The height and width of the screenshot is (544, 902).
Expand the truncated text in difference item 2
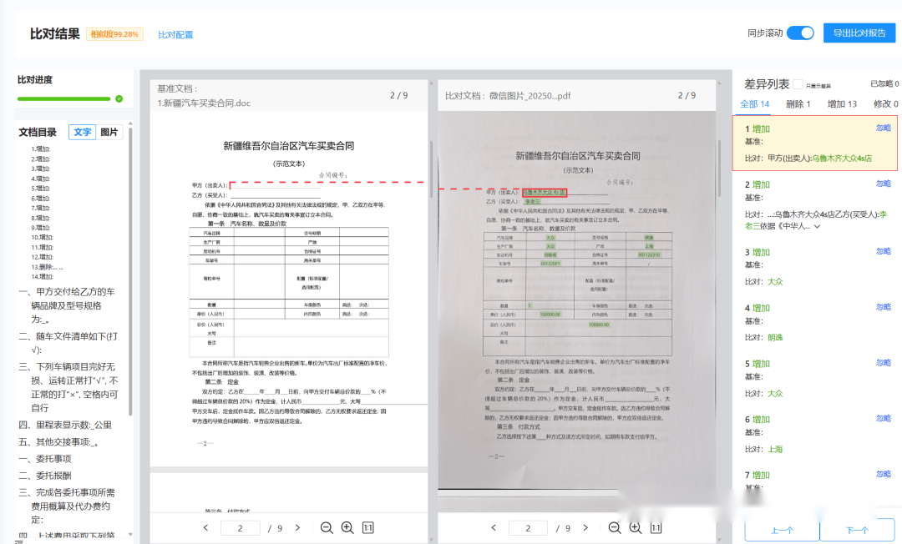pos(817,226)
